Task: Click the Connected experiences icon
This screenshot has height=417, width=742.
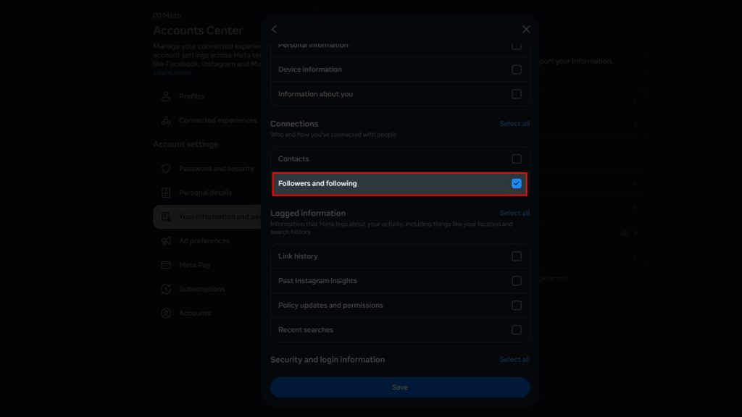Action: pyautogui.click(x=166, y=120)
